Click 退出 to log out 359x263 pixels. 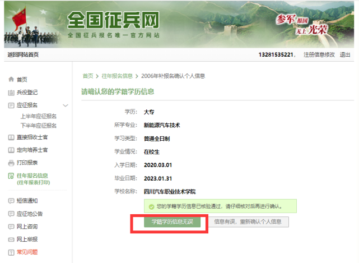click(x=345, y=54)
